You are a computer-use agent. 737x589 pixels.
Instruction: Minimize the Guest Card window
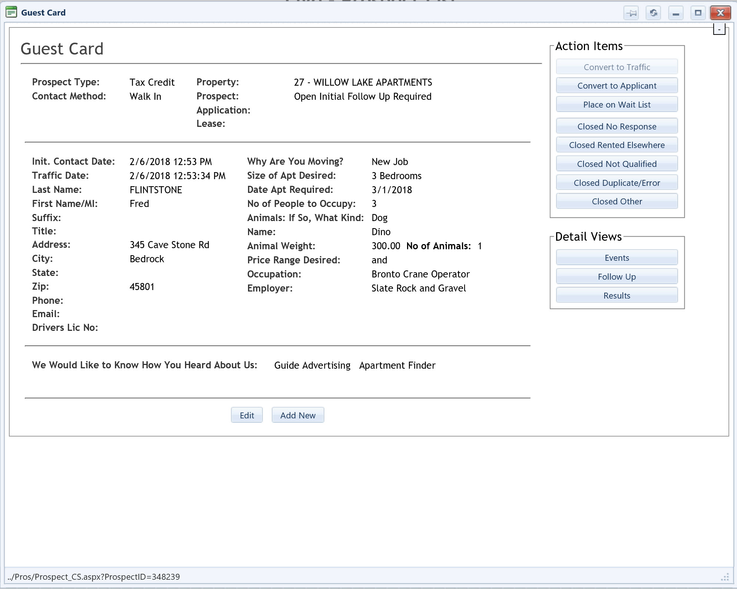(675, 13)
